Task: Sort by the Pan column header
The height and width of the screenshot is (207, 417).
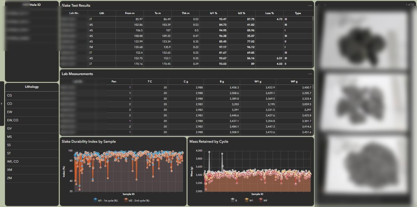Action: click(114, 82)
